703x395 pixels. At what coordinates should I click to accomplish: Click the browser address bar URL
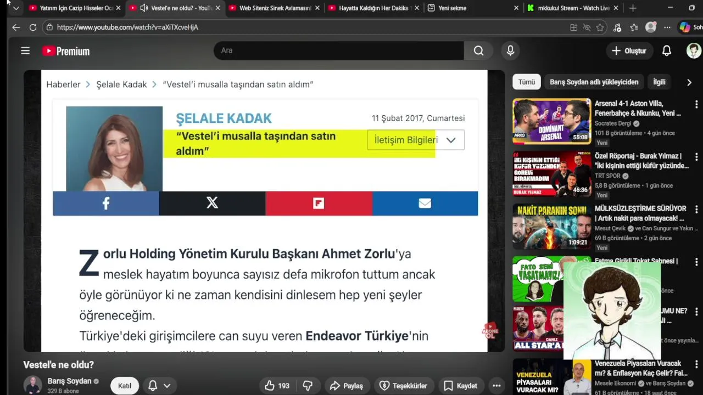(x=127, y=27)
